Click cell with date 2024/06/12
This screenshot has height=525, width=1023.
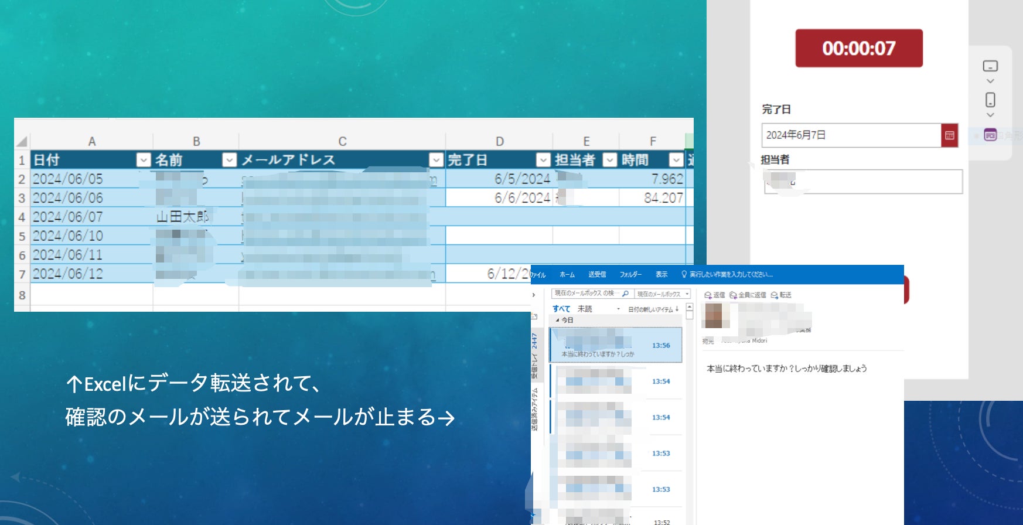click(x=91, y=274)
